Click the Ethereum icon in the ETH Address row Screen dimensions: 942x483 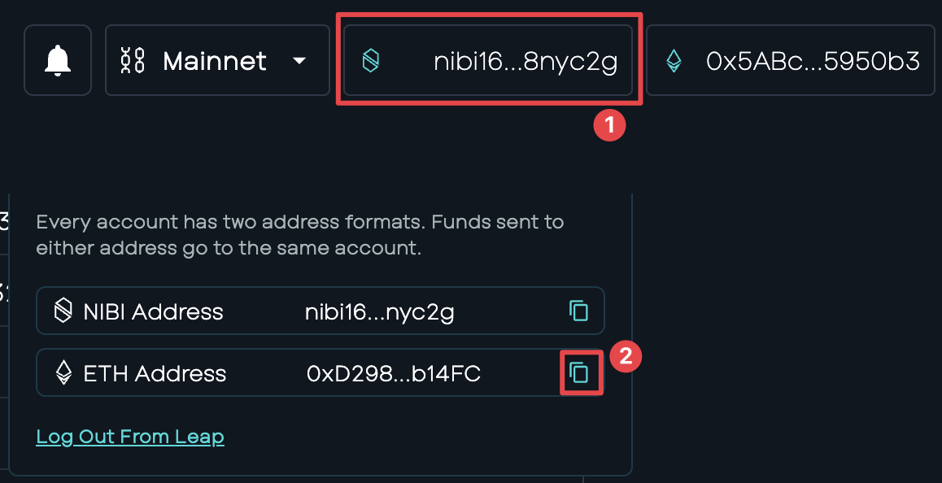point(63,372)
